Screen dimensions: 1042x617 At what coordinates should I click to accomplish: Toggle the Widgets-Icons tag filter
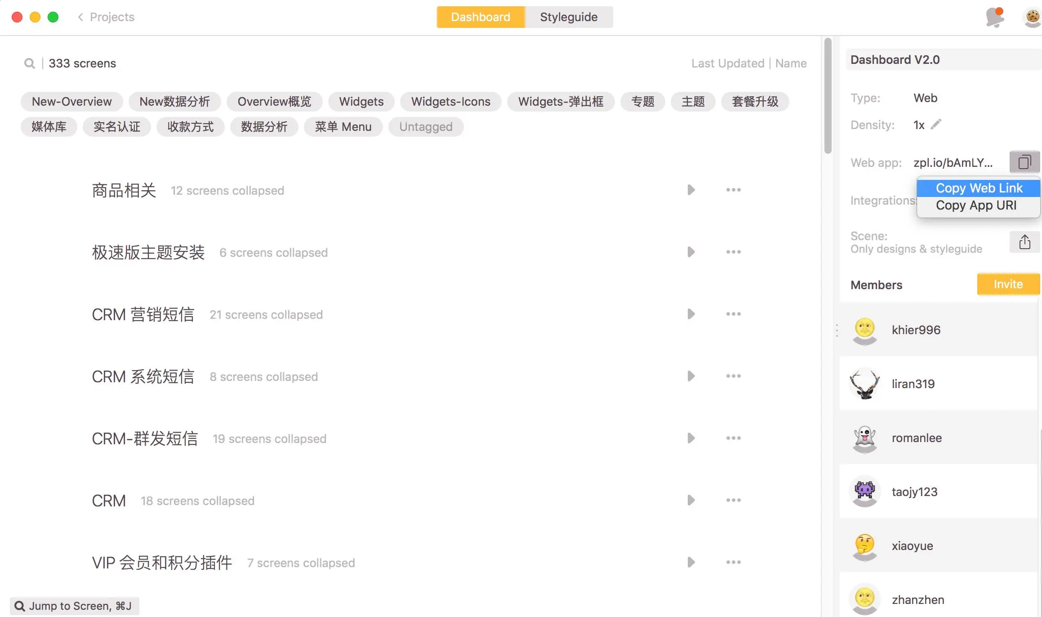[x=450, y=102]
